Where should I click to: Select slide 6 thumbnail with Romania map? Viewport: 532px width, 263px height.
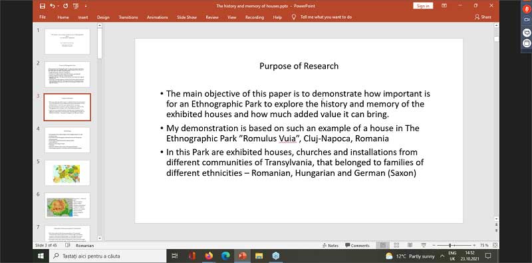pyautogui.click(x=67, y=206)
